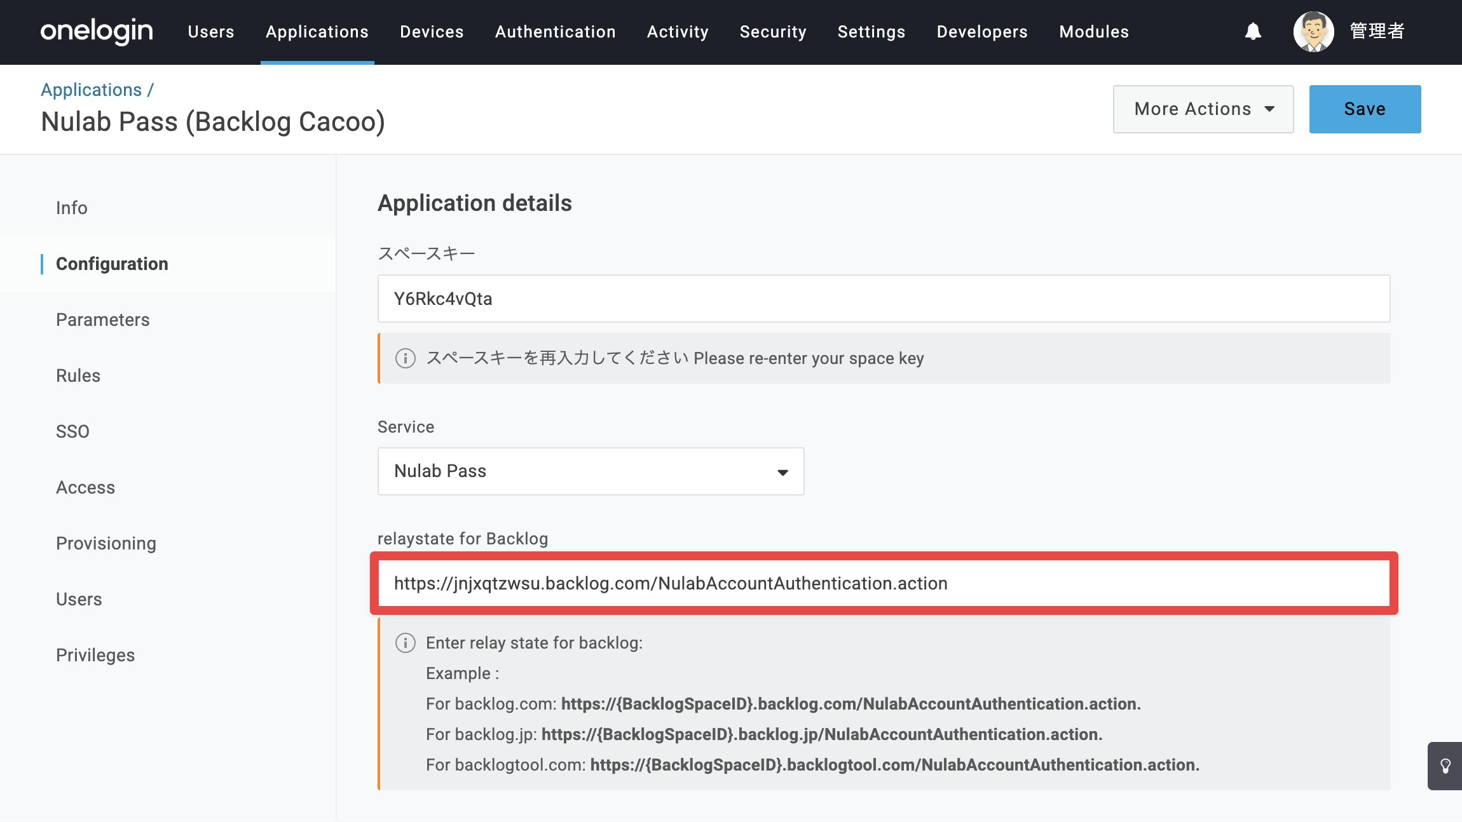Viewport: 1462px width, 822px height.
Task: Open the sidebar Users section
Action: point(79,599)
